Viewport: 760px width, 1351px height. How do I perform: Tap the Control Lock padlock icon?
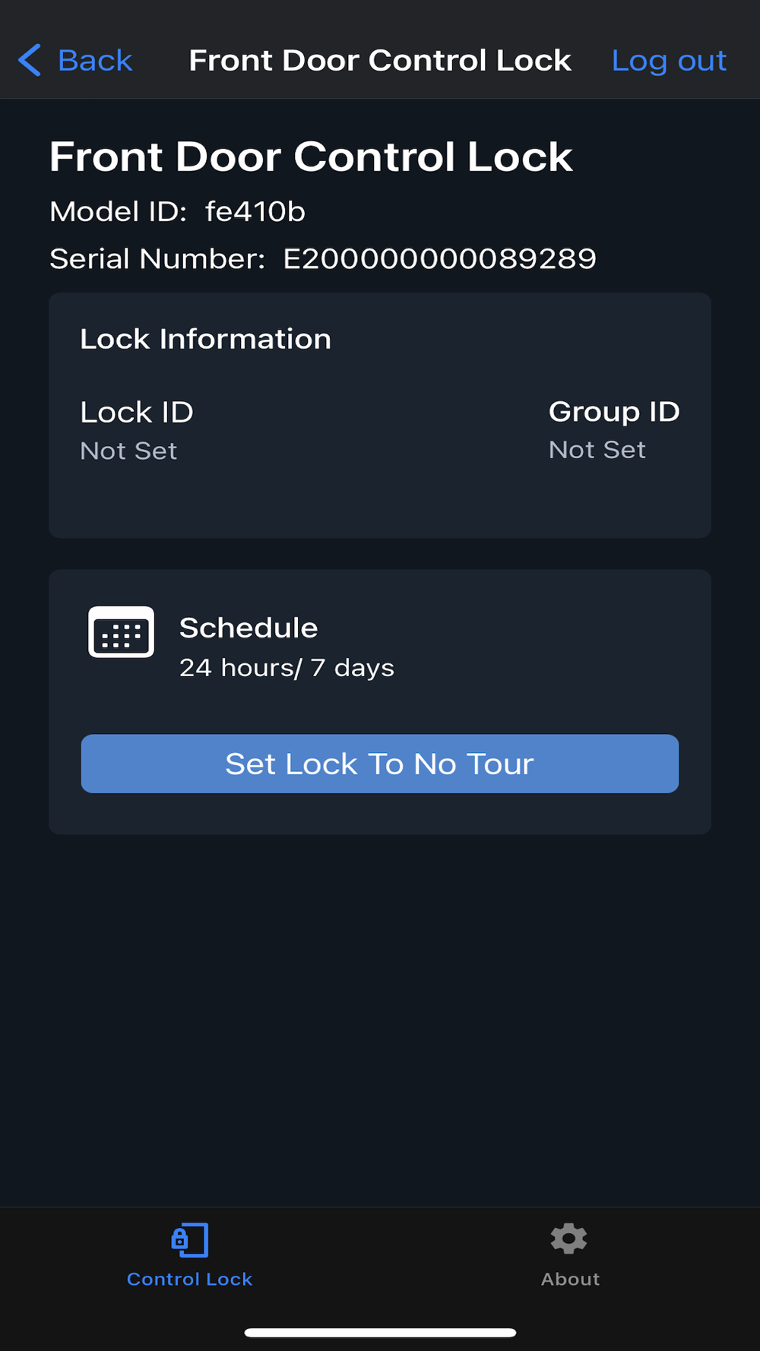(189, 1240)
